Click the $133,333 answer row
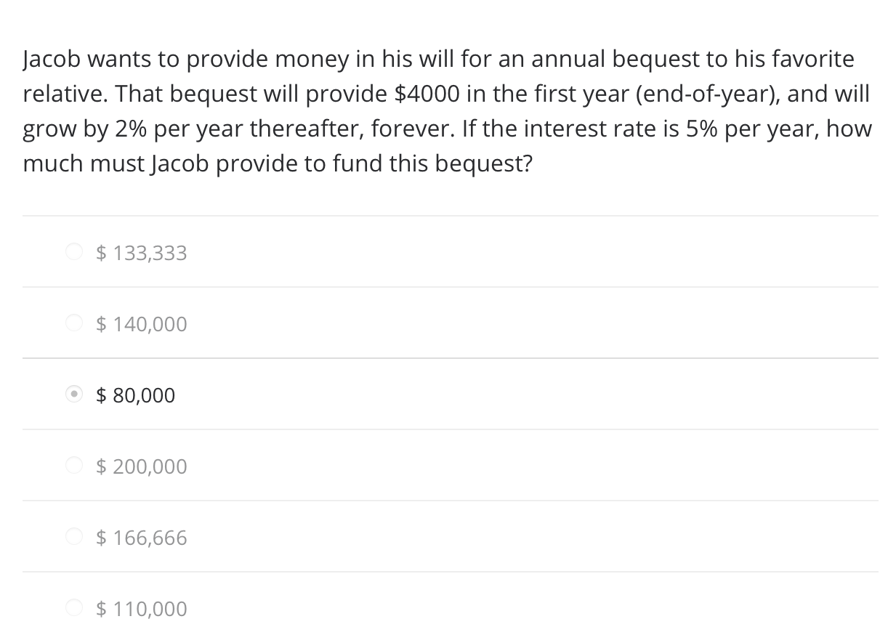Screen dimensions: 888x635 click(x=446, y=252)
